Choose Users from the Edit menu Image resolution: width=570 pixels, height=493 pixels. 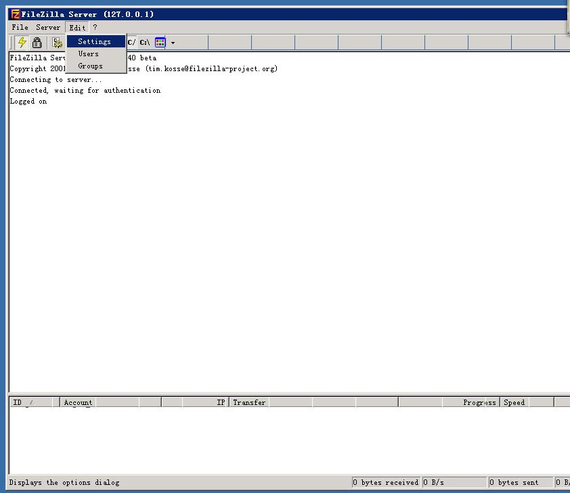pyautogui.click(x=96, y=53)
